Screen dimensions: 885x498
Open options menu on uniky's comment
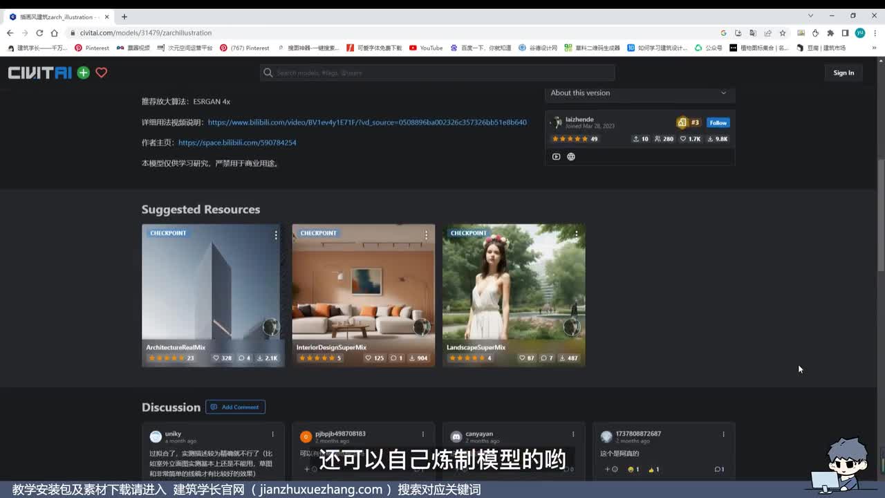point(272,434)
